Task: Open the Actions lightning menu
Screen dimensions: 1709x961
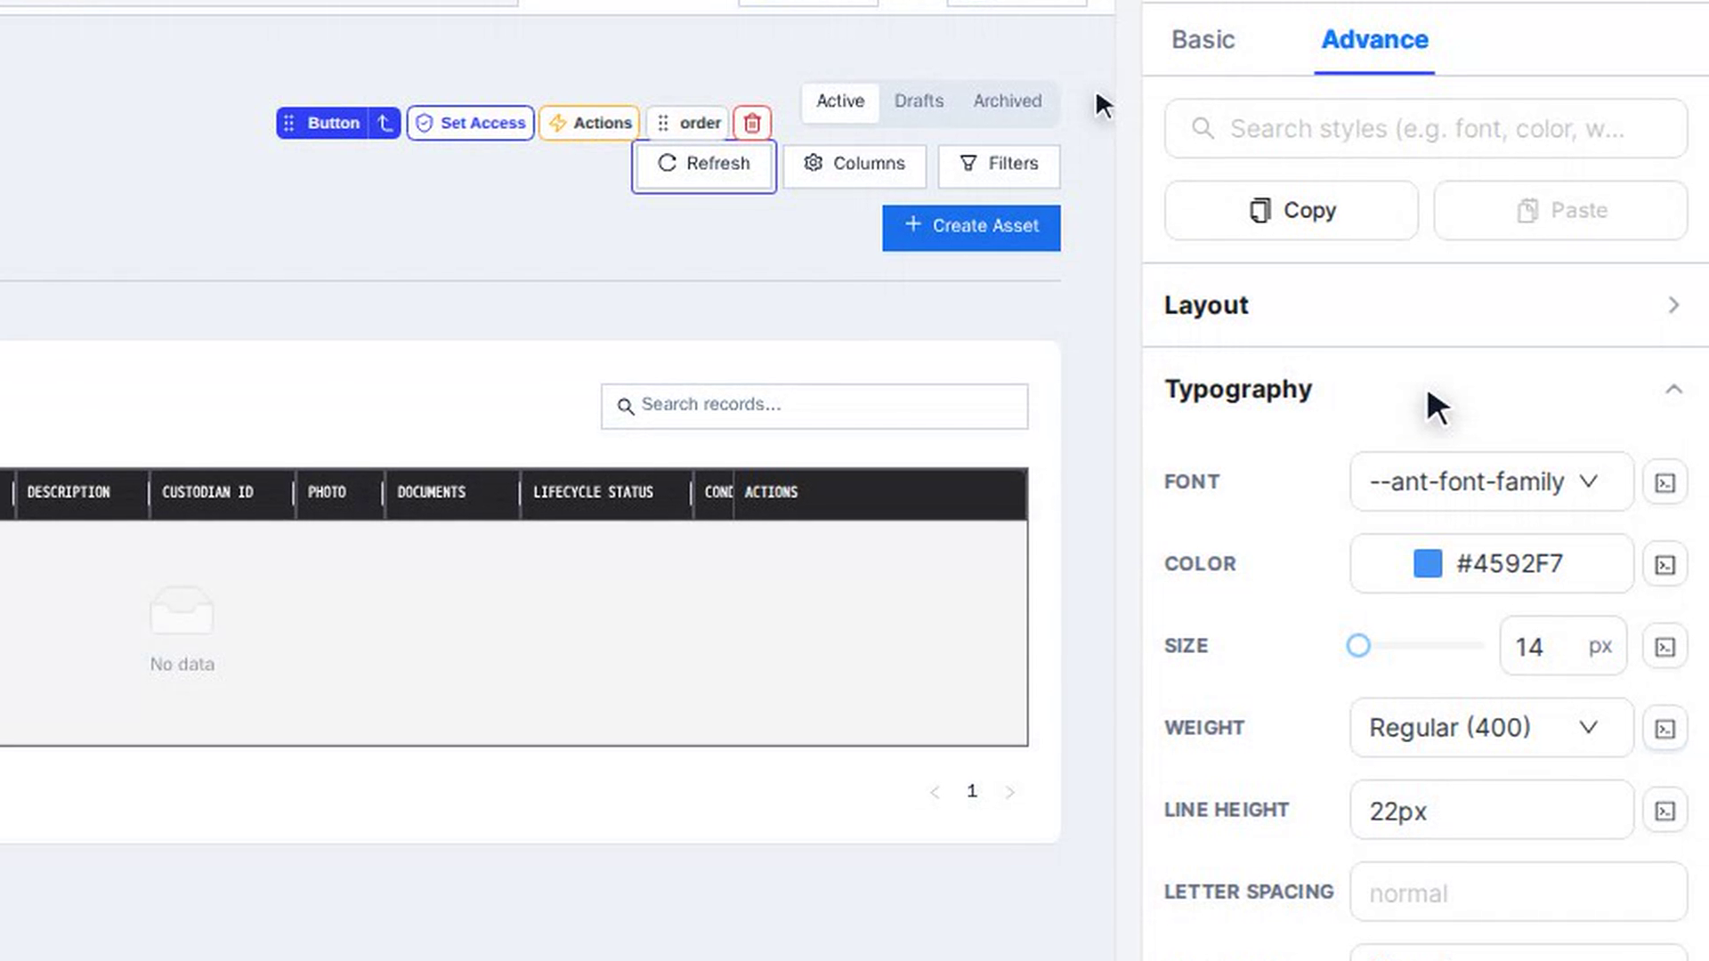Action: click(x=589, y=123)
